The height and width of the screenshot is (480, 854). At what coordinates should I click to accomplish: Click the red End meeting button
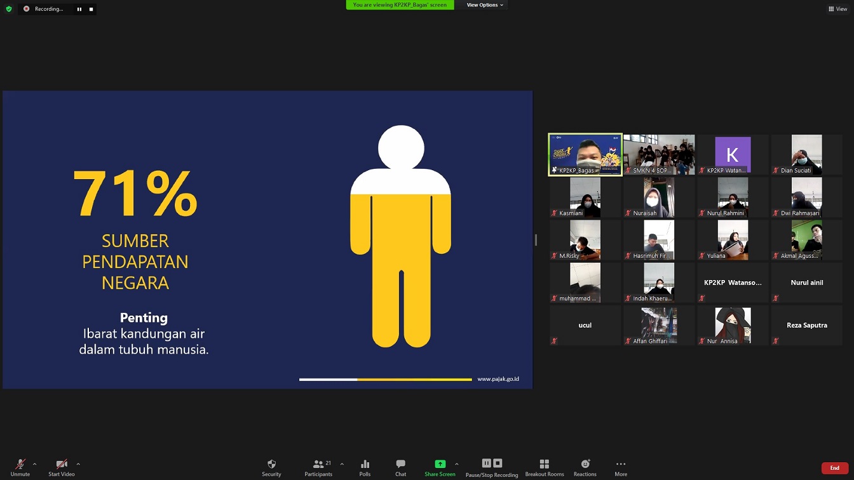tap(834, 468)
